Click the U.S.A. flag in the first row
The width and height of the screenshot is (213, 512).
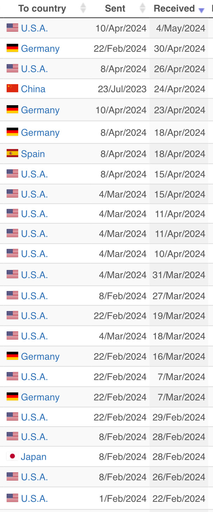pos(12,28)
